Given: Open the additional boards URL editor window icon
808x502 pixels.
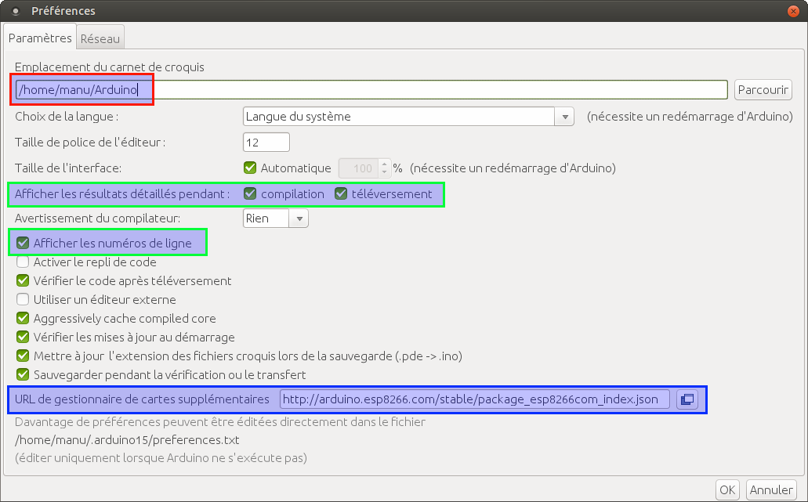Looking at the screenshot, I should click(x=687, y=399).
